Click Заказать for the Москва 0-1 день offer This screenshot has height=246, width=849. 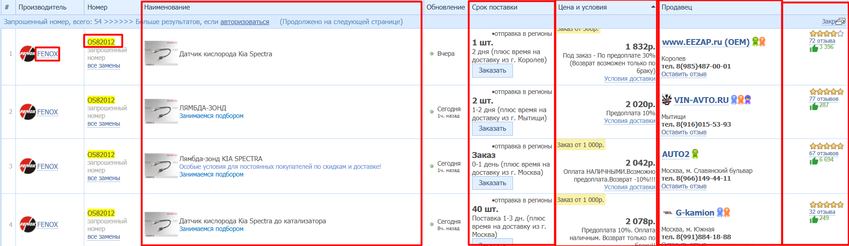[493, 183]
